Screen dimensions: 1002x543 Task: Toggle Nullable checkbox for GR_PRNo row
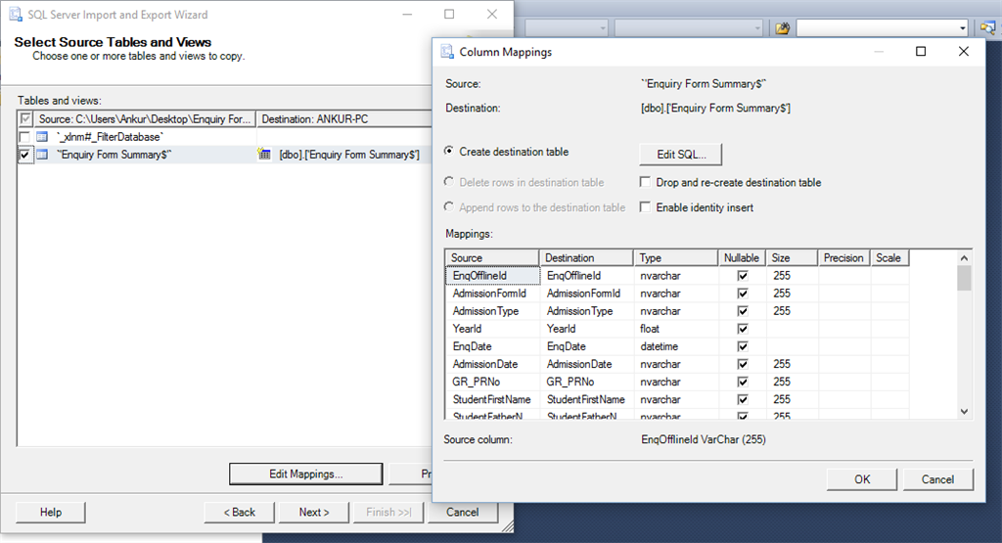pos(743,382)
